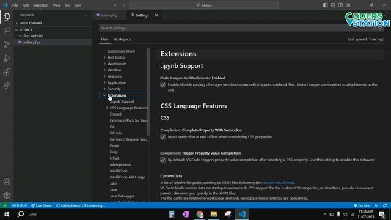This screenshot has height=220, width=391.
Task: Click Go Live in status bar
Action: pyautogui.click(x=362, y=205)
